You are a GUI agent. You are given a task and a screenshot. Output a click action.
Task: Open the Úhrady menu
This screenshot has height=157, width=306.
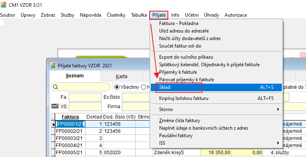[212, 15]
